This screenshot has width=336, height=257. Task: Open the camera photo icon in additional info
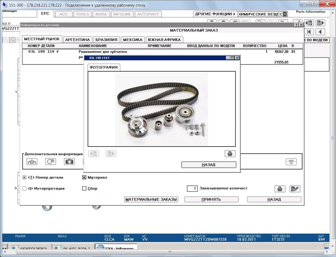tap(69, 161)
